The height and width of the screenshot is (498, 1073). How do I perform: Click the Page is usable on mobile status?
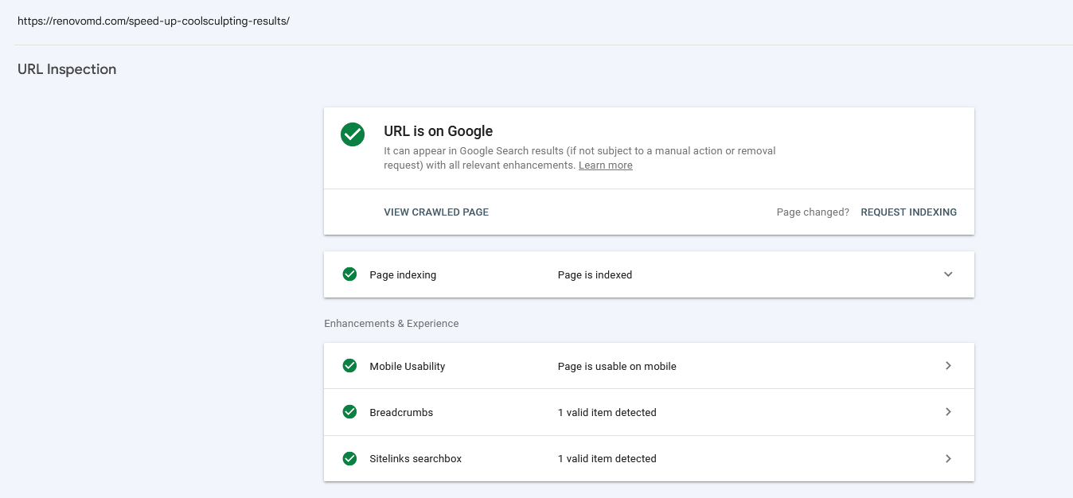pyautogui.click(x=617, y=367)
